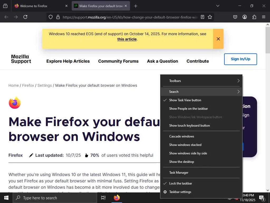Toggle Lock the taskbar option

(201, 183)
